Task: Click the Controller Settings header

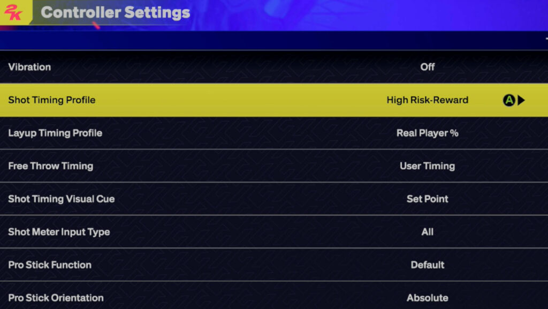Action: [116, 12]
